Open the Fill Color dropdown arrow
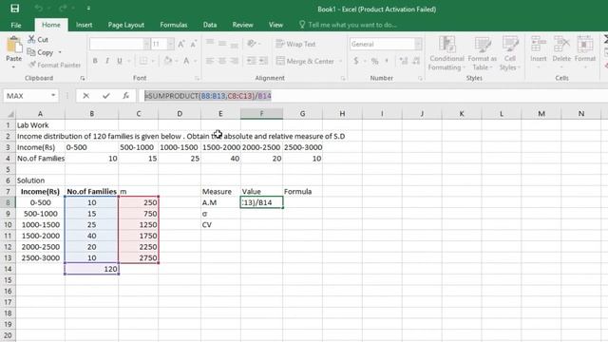 (177, 61)
